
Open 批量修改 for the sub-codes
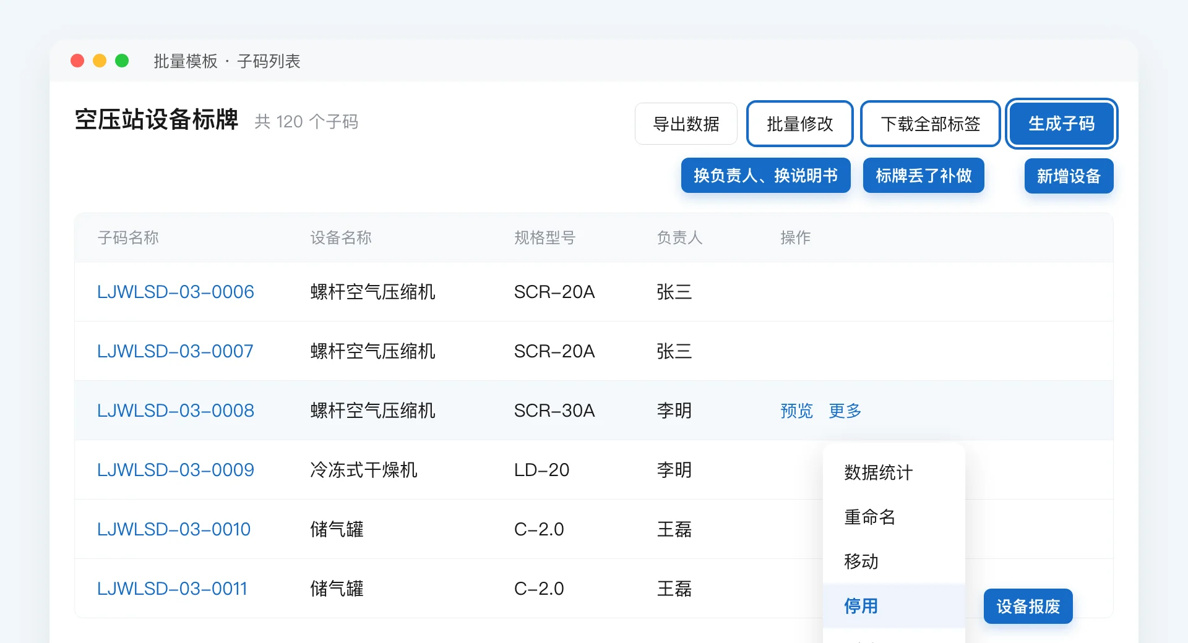tap(799, 124)
